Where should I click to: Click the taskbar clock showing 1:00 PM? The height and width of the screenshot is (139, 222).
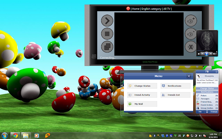(x=213, y=136)
